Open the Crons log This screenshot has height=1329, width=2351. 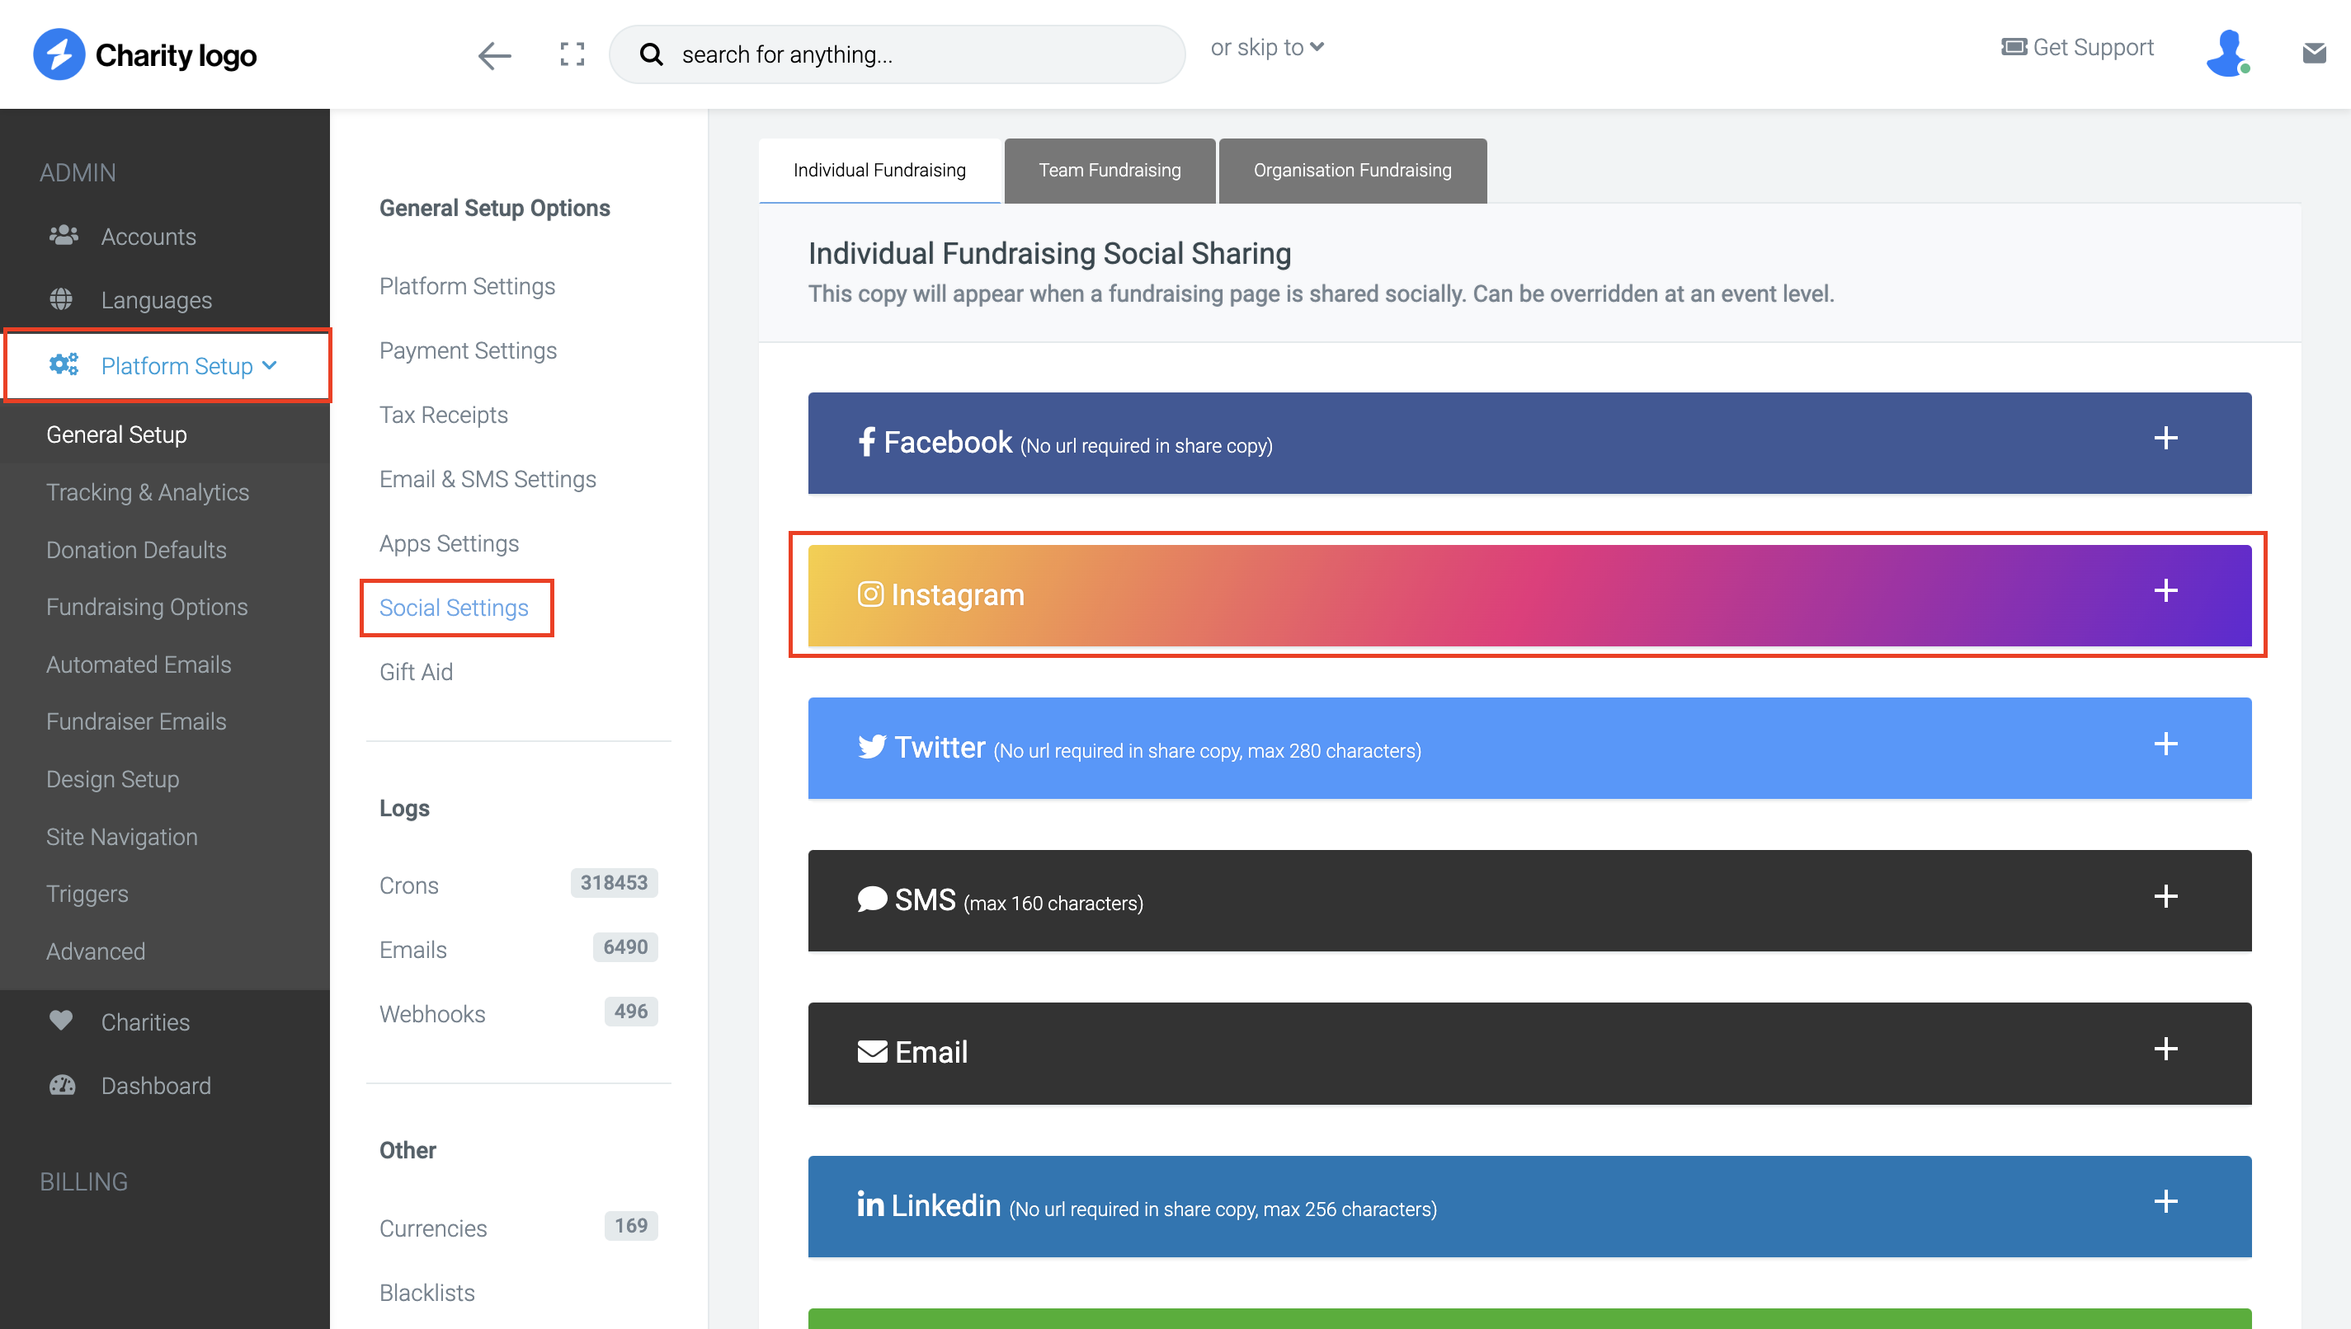click(408, 885)
